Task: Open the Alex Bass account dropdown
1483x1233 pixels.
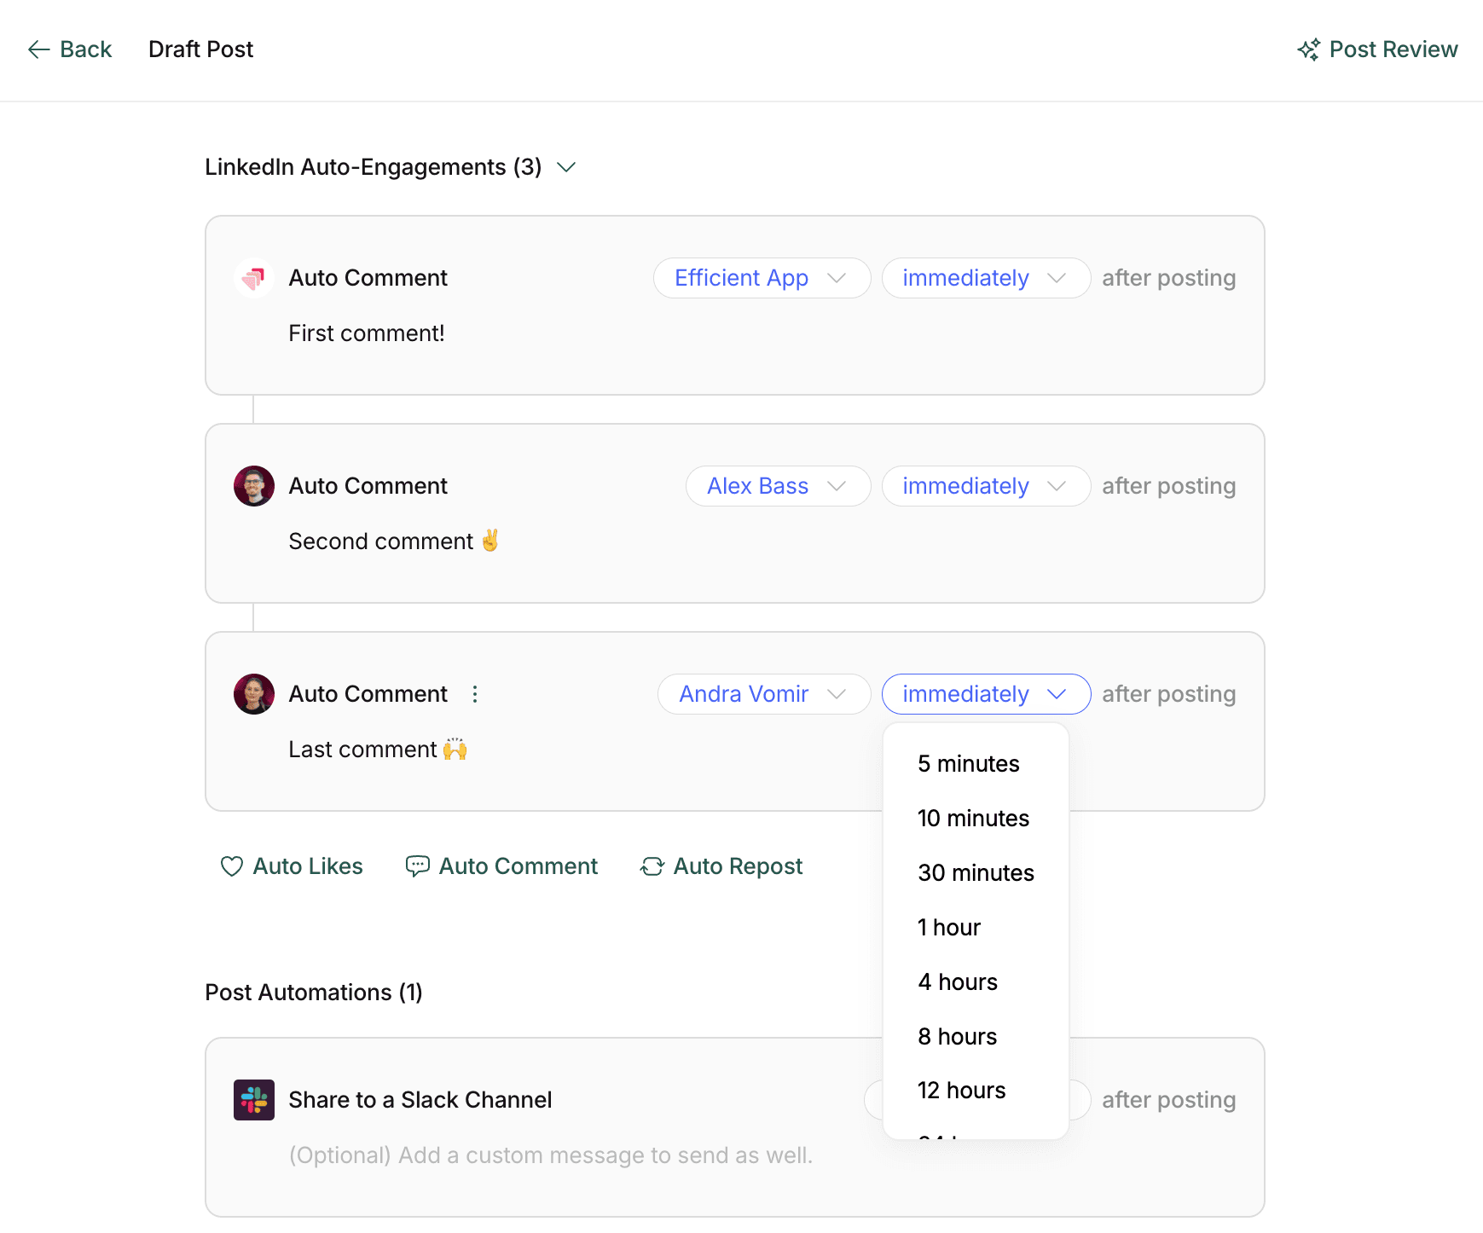Action: click(778, 486)
